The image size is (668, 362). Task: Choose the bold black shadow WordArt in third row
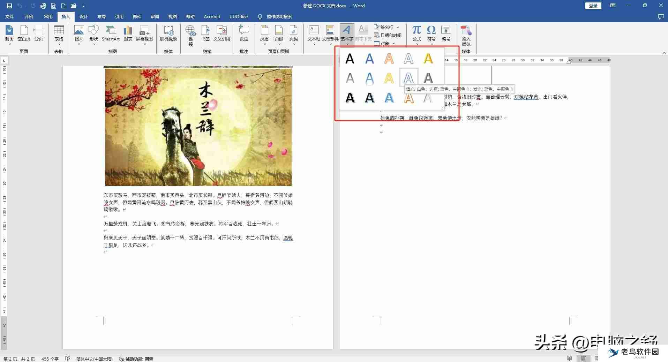click(350, 98)
